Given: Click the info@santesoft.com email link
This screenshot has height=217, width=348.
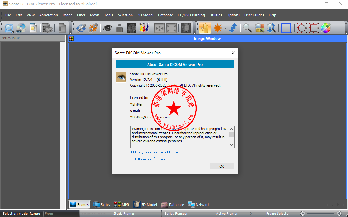Looking at the screenshot, I should coord(148,159).
